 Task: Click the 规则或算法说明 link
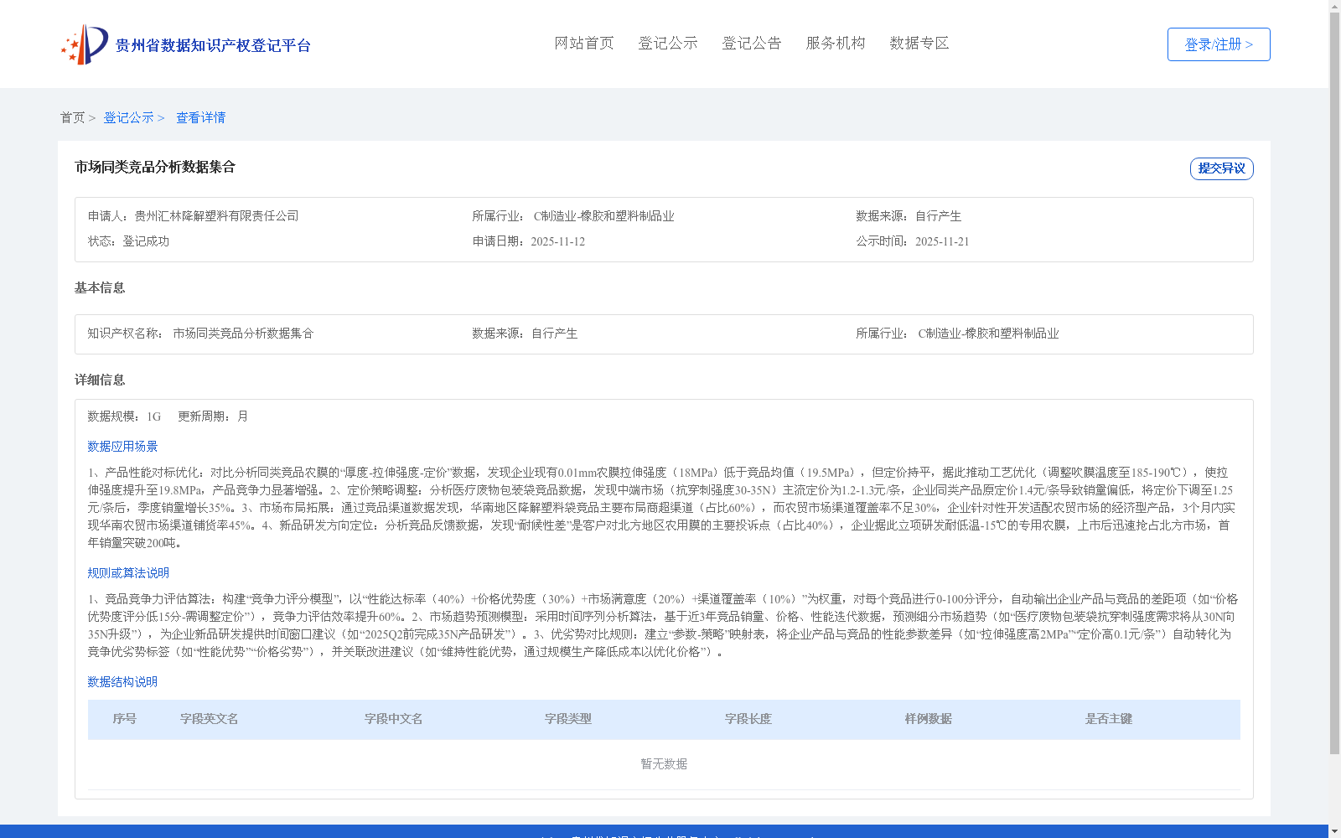[127, 572]
